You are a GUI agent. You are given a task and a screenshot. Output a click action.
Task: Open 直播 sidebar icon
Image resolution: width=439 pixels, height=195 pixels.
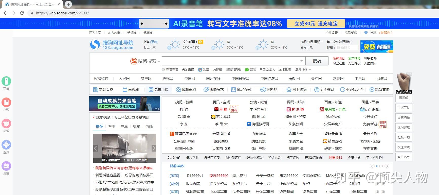click(x=6, y=166)
